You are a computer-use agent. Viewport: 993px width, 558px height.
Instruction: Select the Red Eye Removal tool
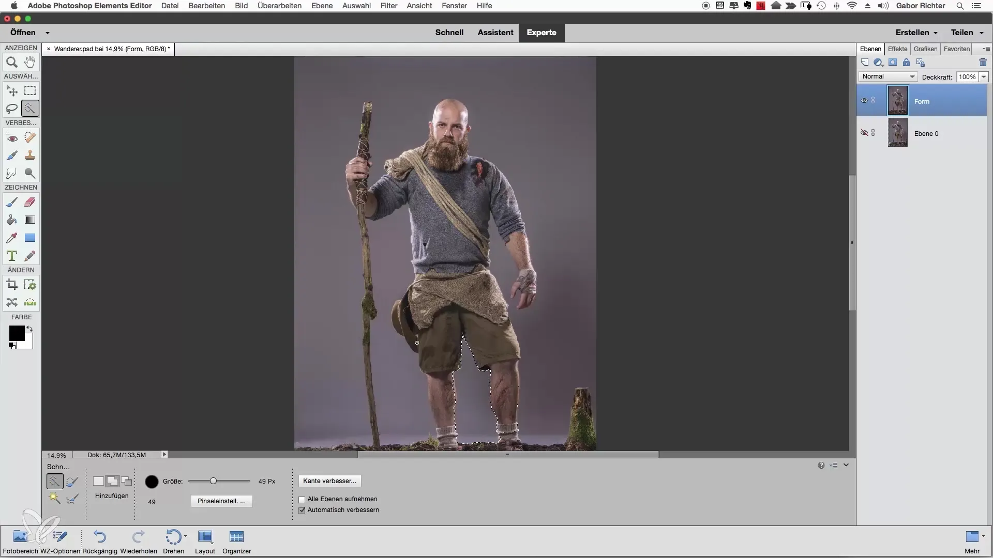(11, 137)
